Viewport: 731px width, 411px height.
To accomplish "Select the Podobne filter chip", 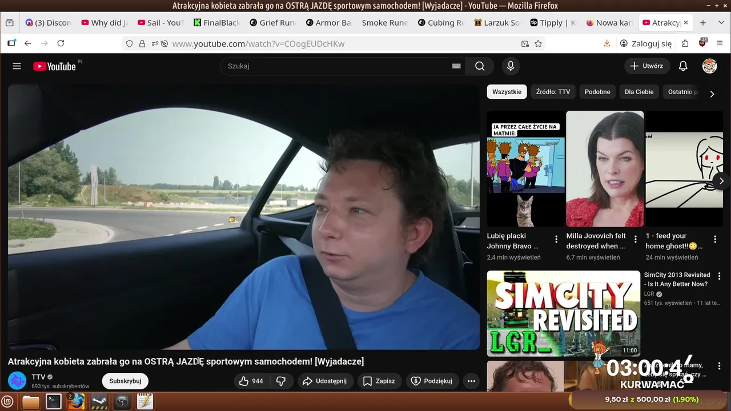I will tap(597, 92).
